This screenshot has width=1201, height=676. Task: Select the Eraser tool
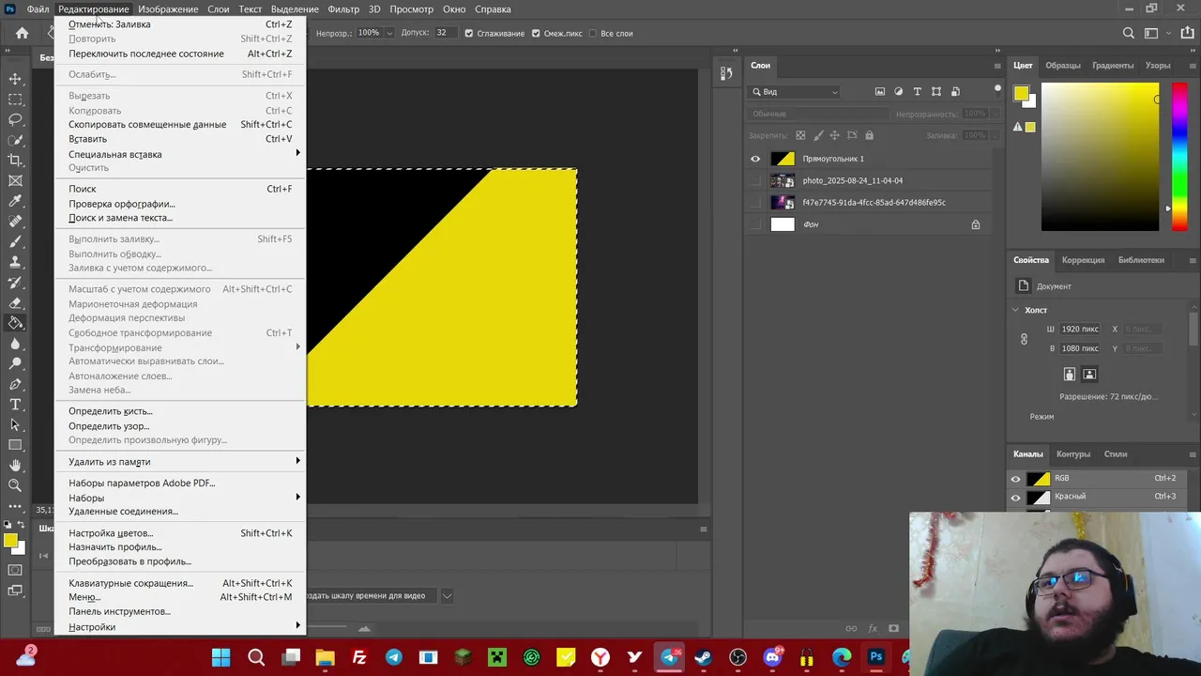click(x=15, y=302)
